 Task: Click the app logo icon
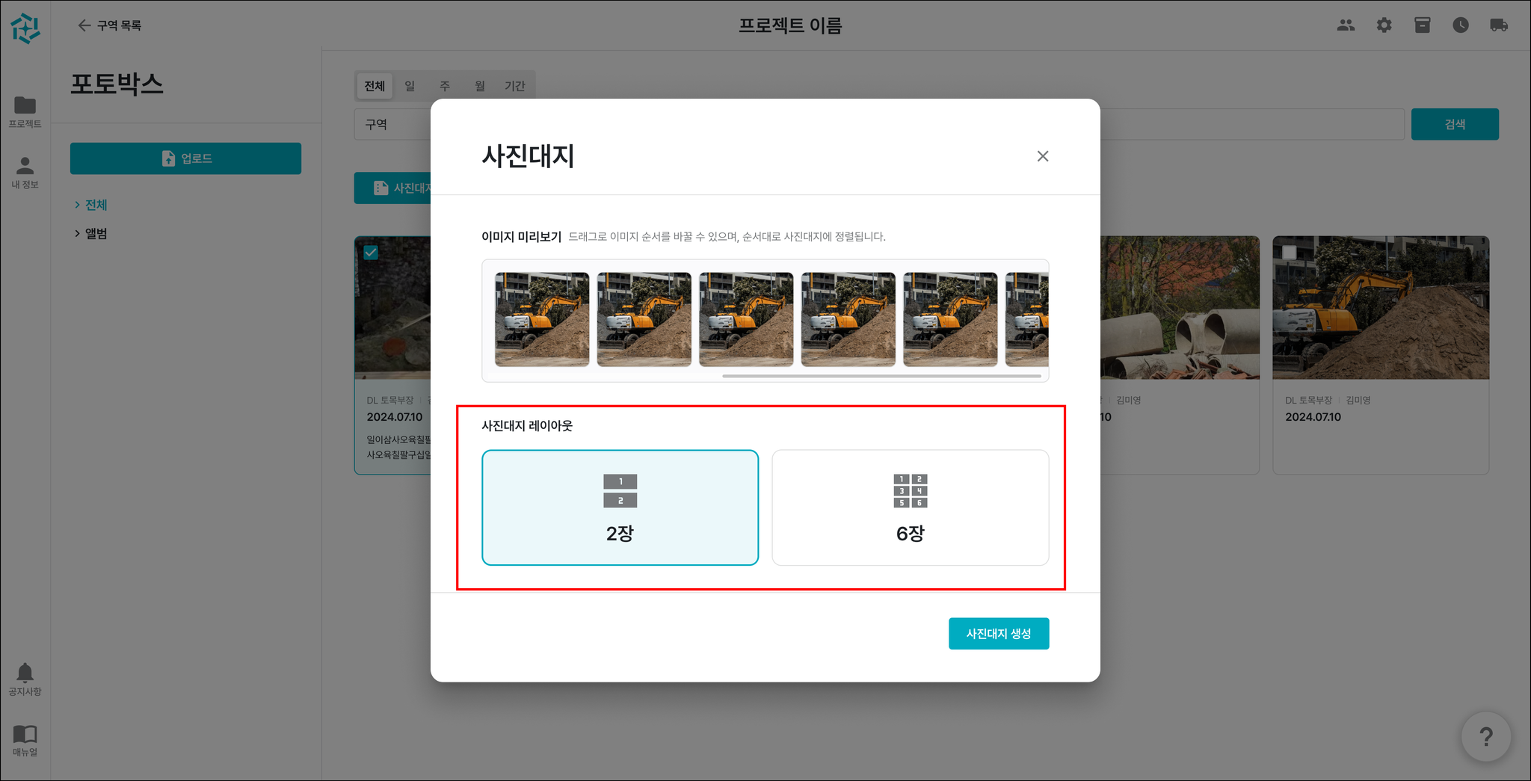point(25,28)
